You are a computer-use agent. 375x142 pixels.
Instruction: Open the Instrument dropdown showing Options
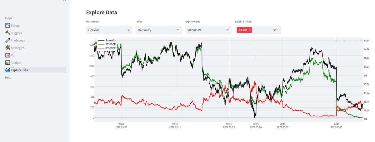point(109,30)
